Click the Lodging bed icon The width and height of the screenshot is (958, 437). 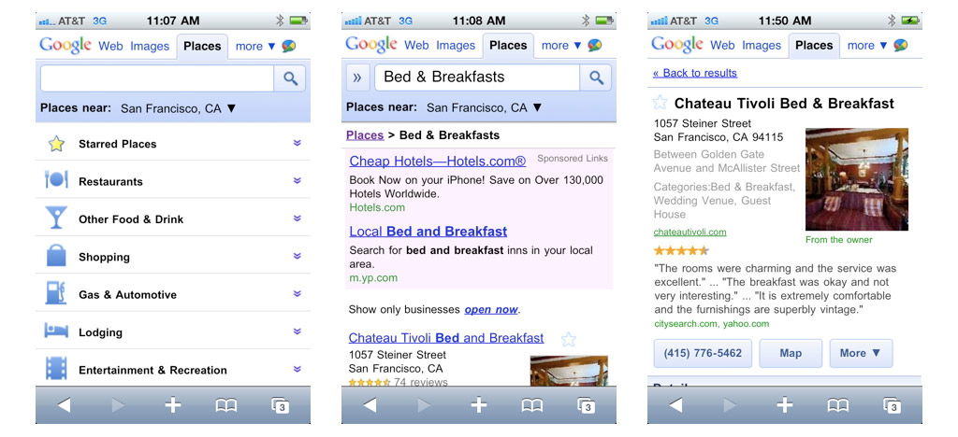(56, 331)
